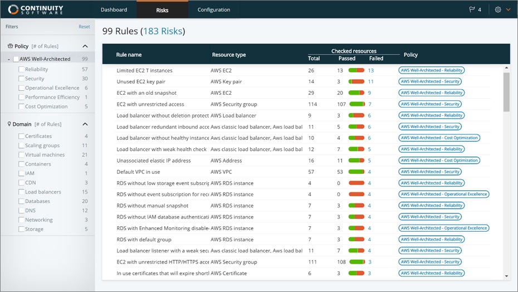Screen dimensions: 518x292
Task: Check the Certificates domain checkbox
Action: [x=21, y=136]
